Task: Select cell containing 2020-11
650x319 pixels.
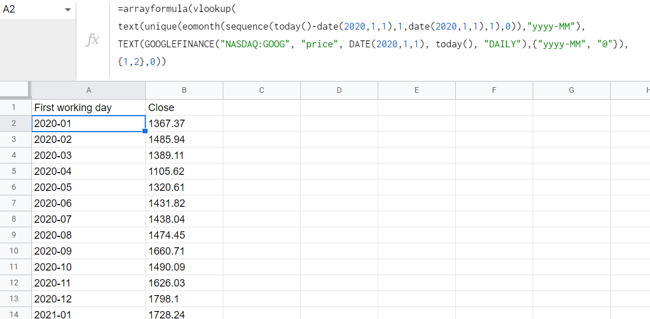Action: coord(89,283)
